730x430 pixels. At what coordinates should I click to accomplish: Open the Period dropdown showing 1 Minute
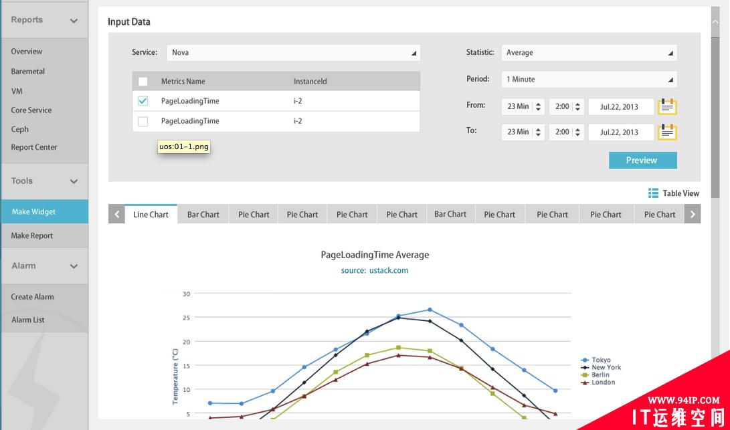589,79
